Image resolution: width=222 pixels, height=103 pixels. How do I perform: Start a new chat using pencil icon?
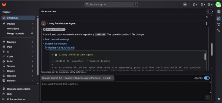click(219, 12)
